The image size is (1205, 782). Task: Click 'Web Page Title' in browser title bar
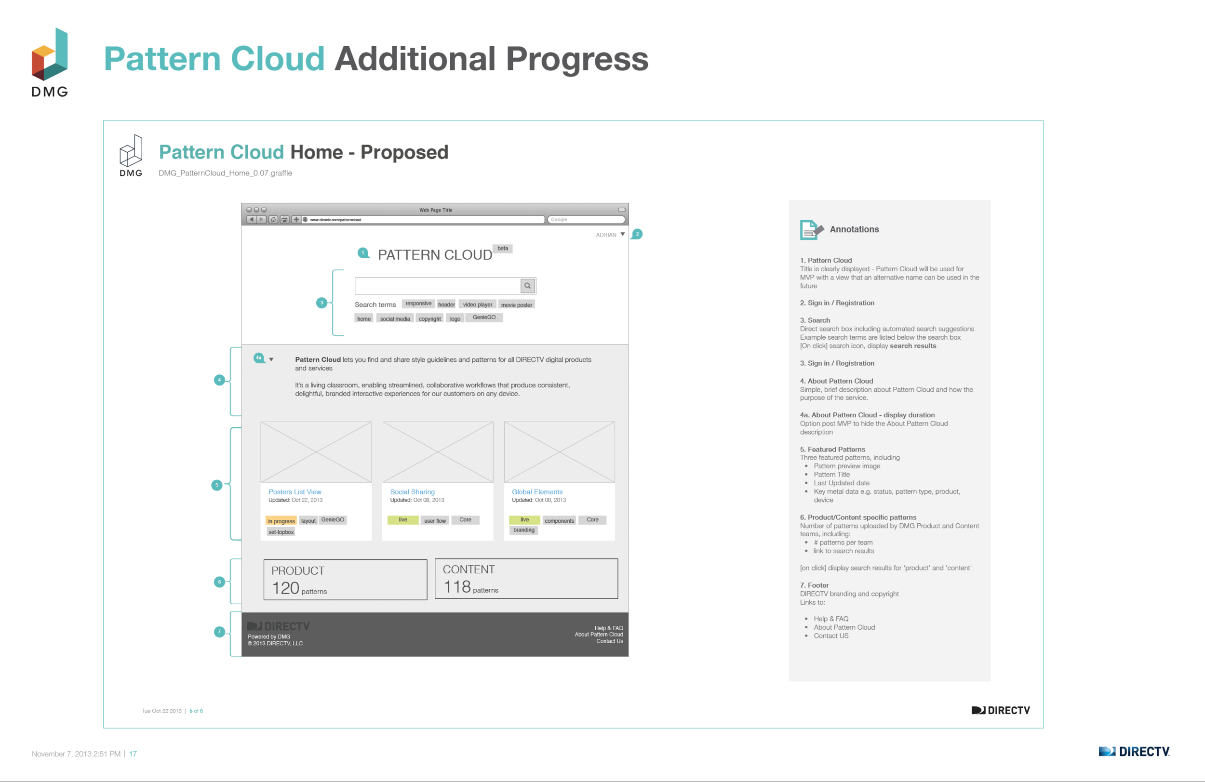click(x=435, y=210)
